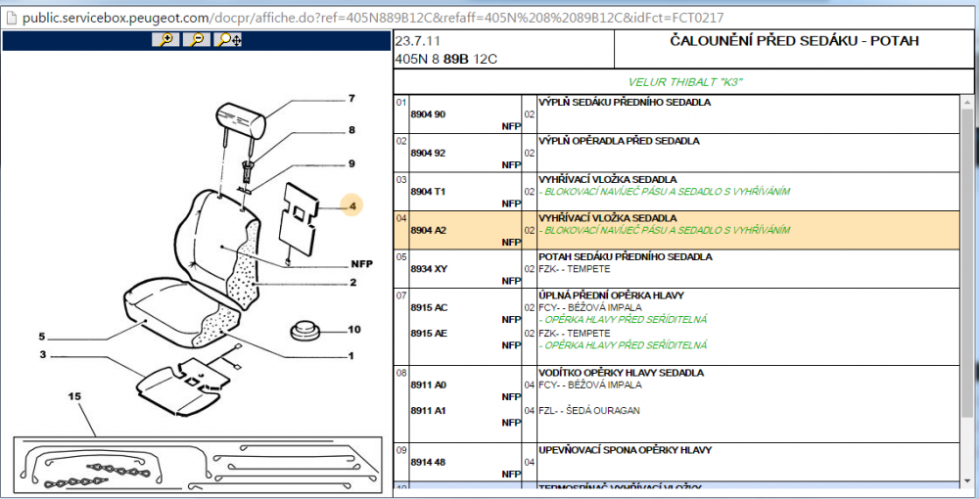Click VYHŘÍVACÍ VLOŽKA SEDADLA title in row 03
The image size is (979, 499).
608,179
